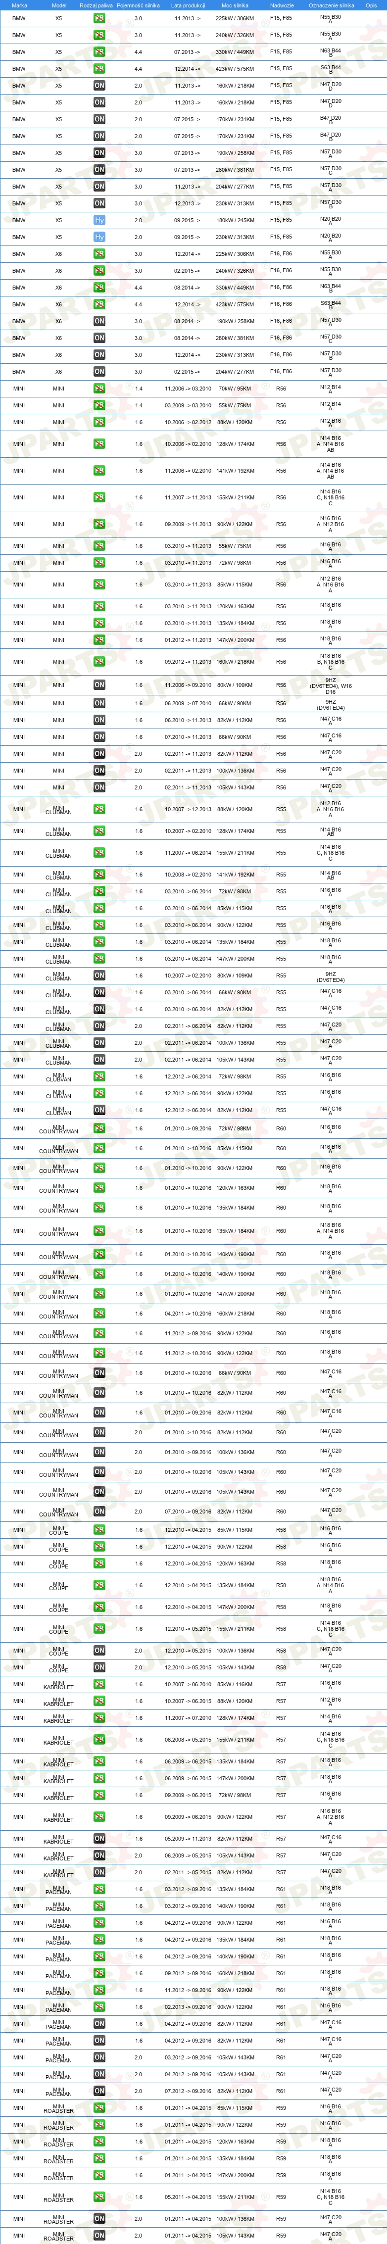Click diesel ON icon in MINI Clubvan 82kW/112KM row
This screenshot has height=2244, width=387.
(99, 1110)
